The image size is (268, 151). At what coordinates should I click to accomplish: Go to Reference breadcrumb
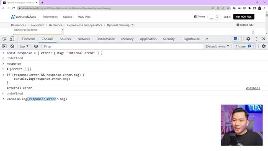[x=56, y=25]
